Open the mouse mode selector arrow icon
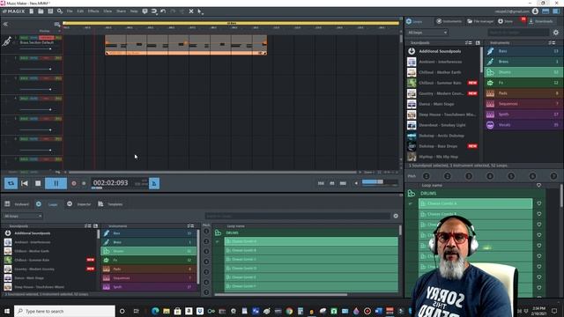The width and height of the screenshot is (564, 317). tap(200, 11)
